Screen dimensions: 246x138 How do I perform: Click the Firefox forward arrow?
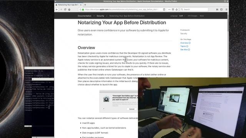61,10
